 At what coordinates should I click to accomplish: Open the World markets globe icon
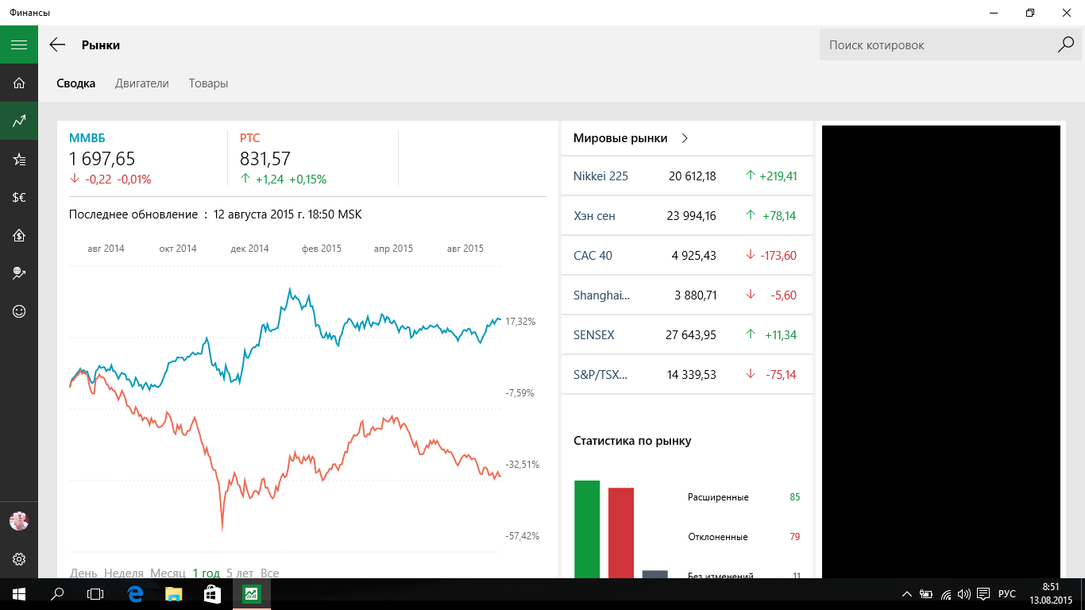pos(19,273)
